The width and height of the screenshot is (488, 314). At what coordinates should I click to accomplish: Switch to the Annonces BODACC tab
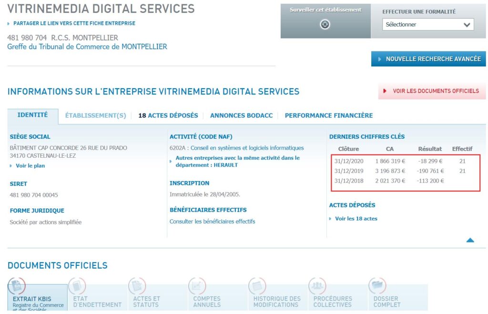[x=241, y=115]
